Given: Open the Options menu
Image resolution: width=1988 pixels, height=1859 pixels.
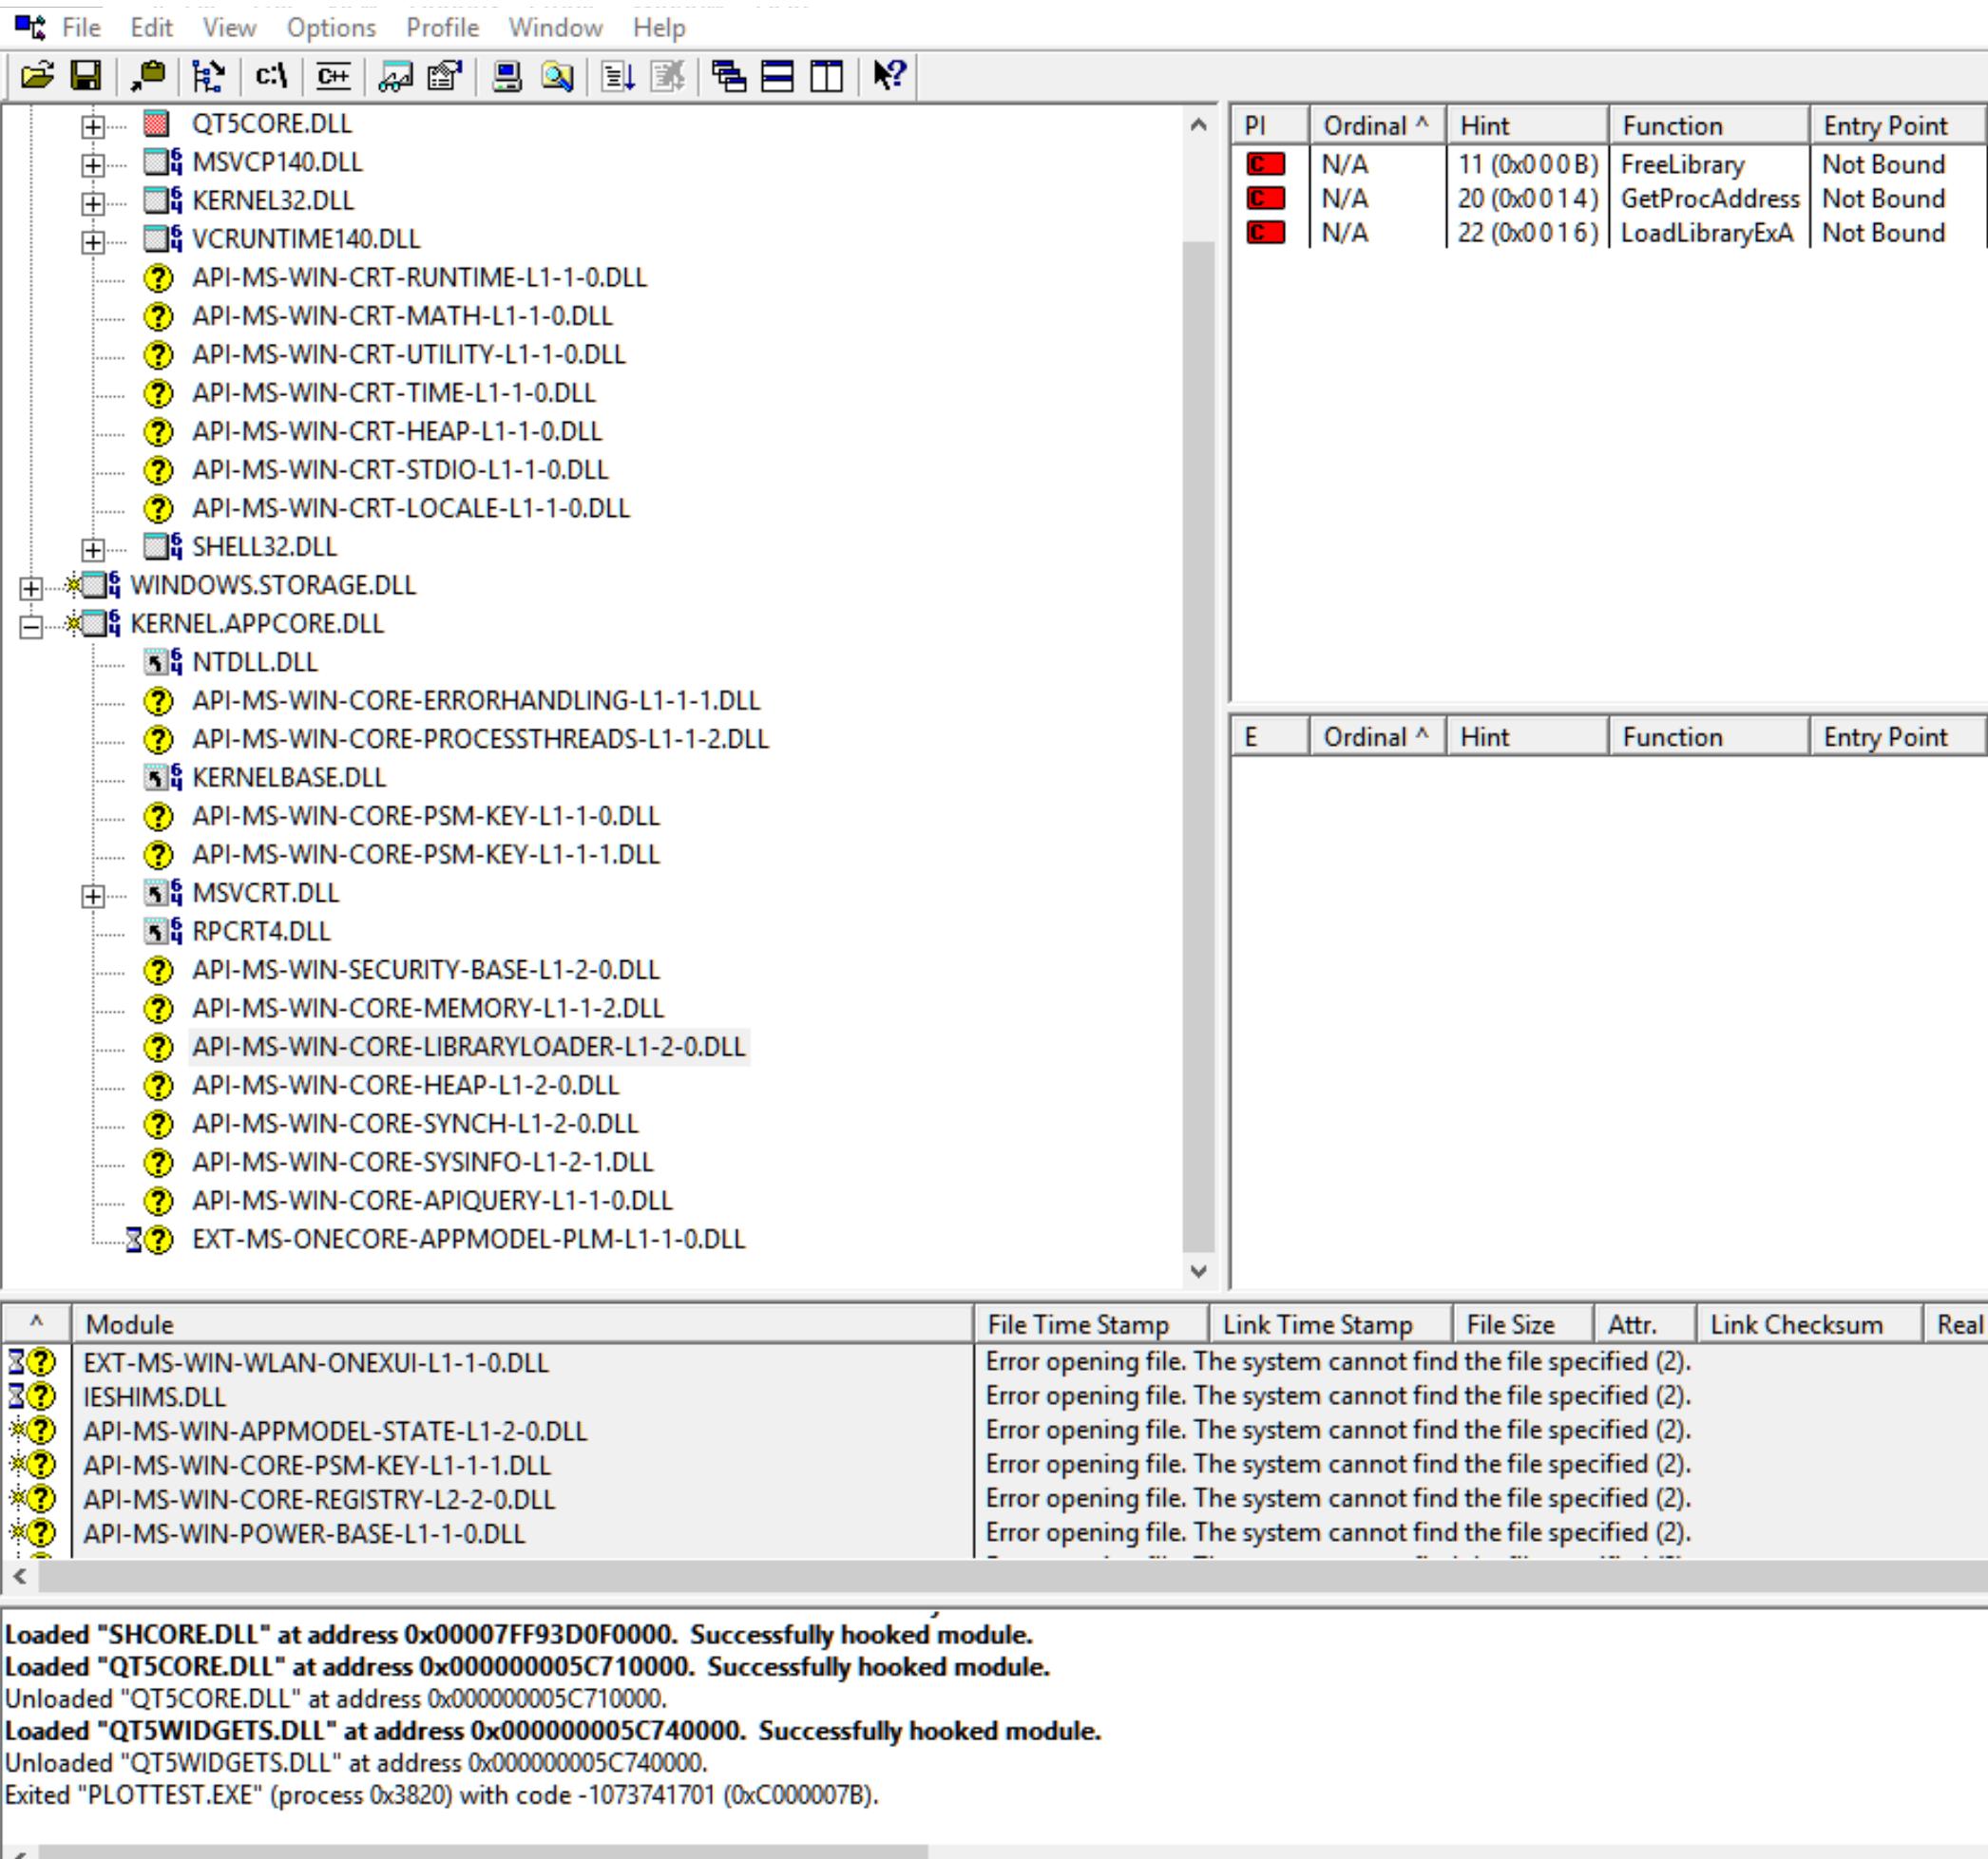Looking at the screenshot, I should click(331, 27).
